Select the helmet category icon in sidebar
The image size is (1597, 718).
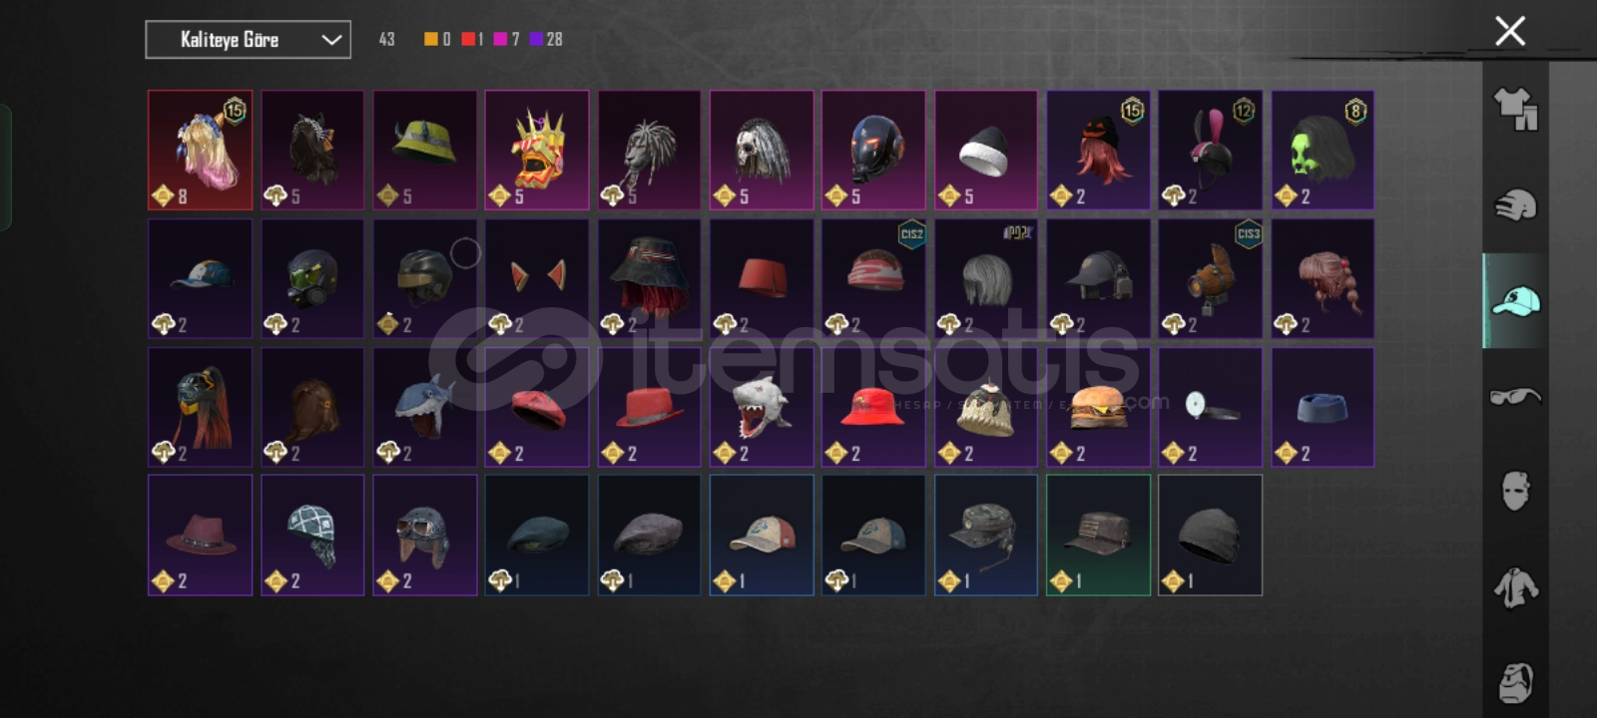[x=1515, y=204]
